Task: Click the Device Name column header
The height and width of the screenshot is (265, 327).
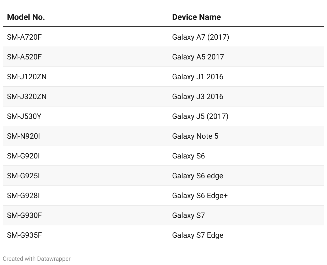Action: (x=196, y=17)
